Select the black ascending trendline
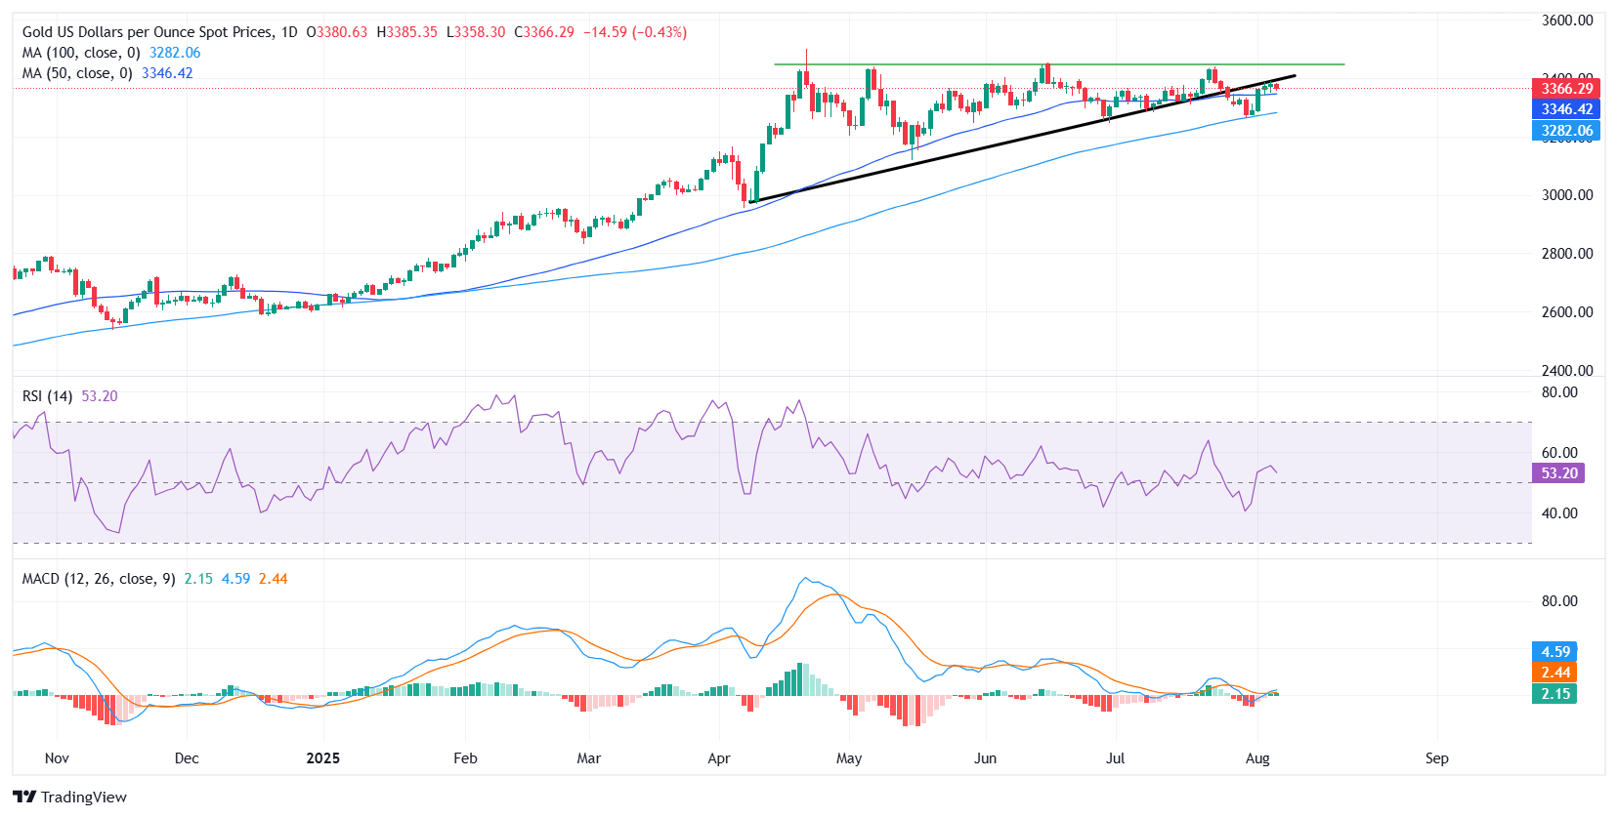Screen dimensions: 1618x818 [977, 144]
